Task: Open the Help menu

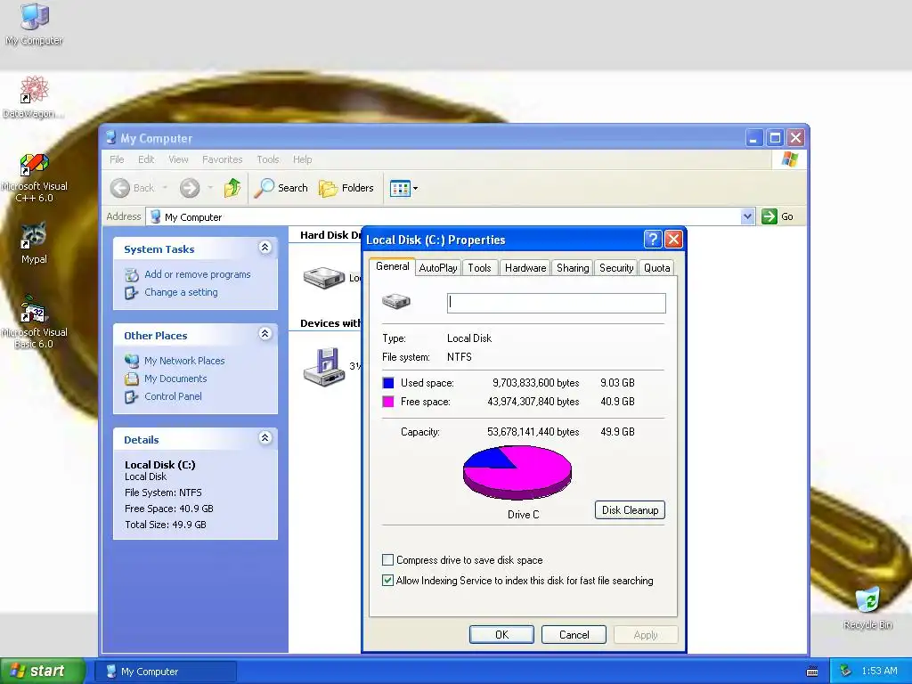Action: [303, 159]
